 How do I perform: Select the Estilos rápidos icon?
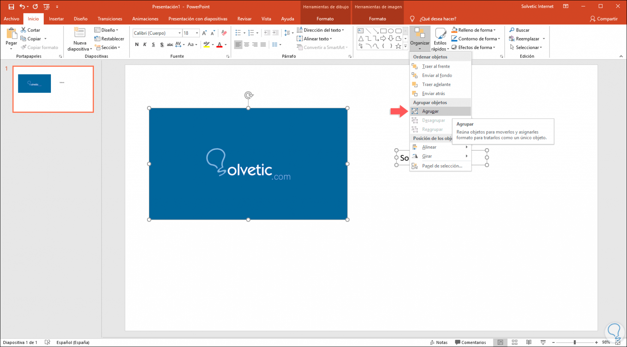[x=440, y=34]
